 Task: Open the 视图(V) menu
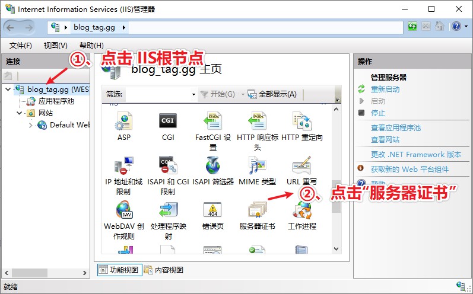55,46
